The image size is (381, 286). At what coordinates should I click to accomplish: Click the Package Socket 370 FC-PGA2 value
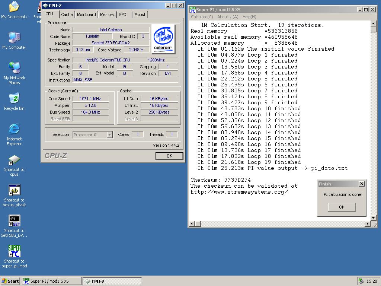pos(111,43)
